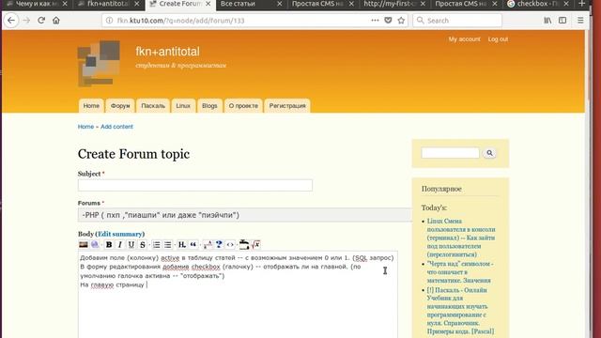Apply strikethrough formatting in Body editor
The height and width of the screenshot is (338, 601).
[x=143, y=244]
